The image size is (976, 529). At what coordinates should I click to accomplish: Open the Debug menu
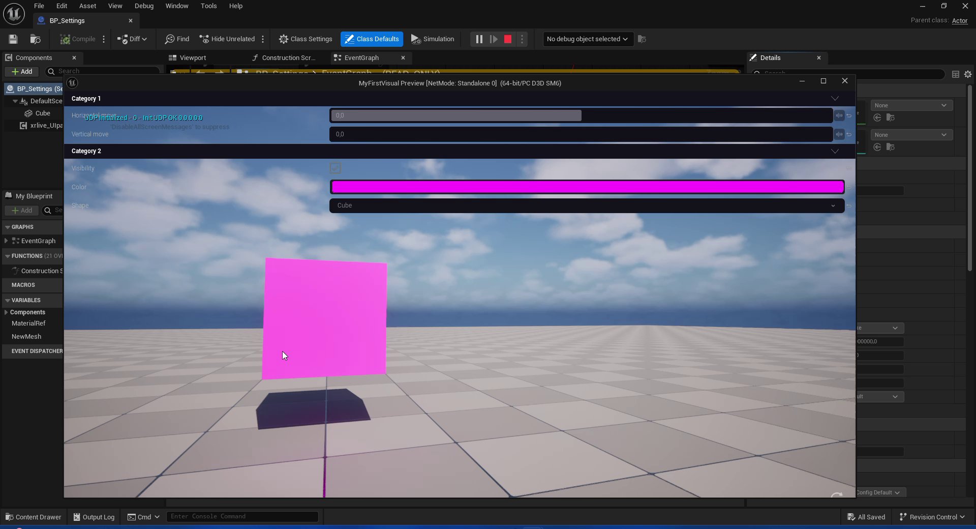[x=144, y=6]
